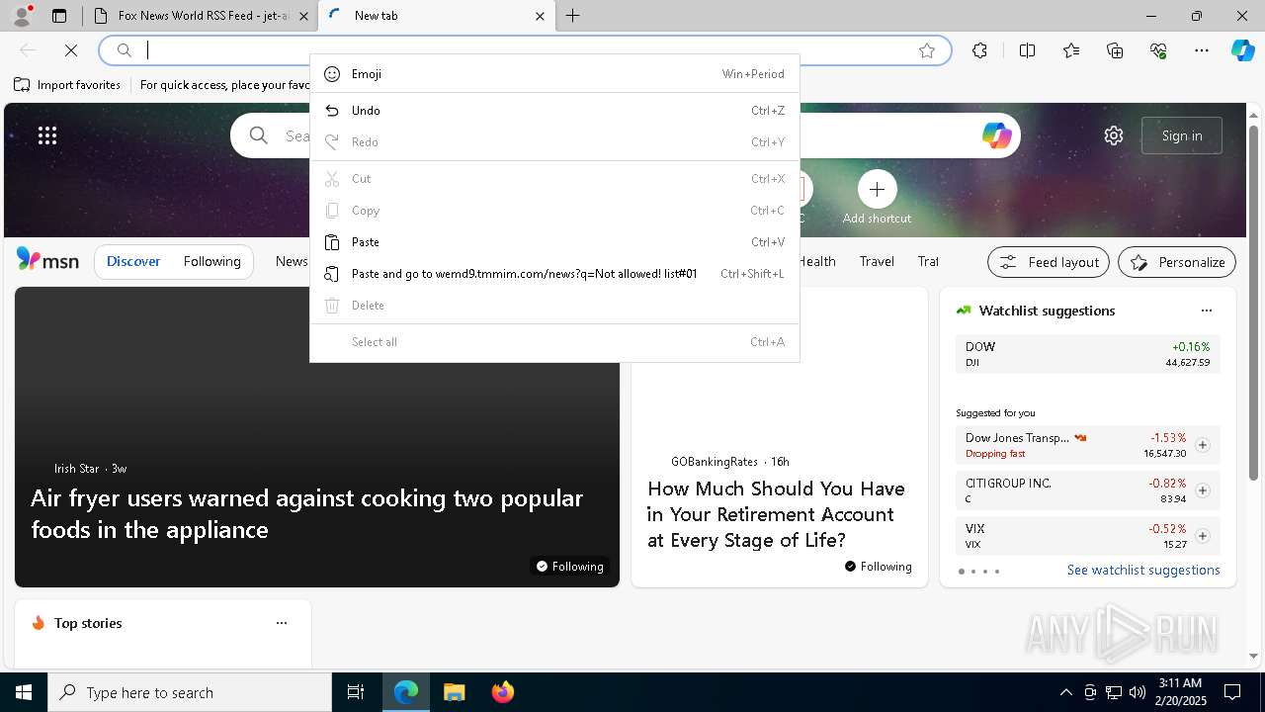Click in the browser address bar
This screenshot has width=1265, height=712.
click(x=524, y=50)
